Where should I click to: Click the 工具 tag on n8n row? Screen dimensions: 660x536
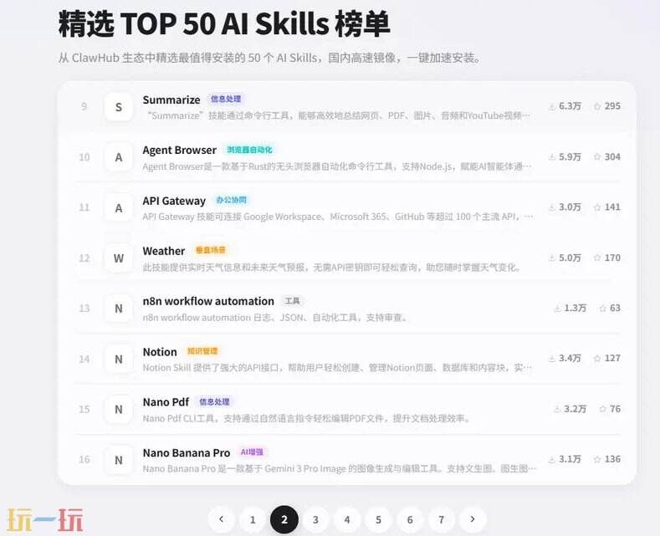coord(292,301)
